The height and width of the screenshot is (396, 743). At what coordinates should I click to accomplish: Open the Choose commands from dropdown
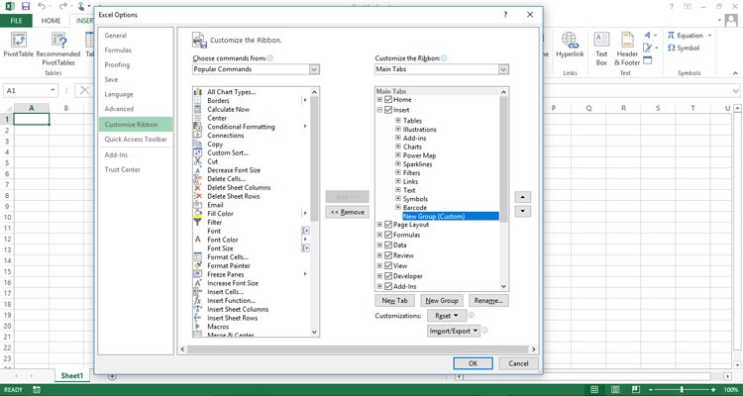(x=314, y=69)
